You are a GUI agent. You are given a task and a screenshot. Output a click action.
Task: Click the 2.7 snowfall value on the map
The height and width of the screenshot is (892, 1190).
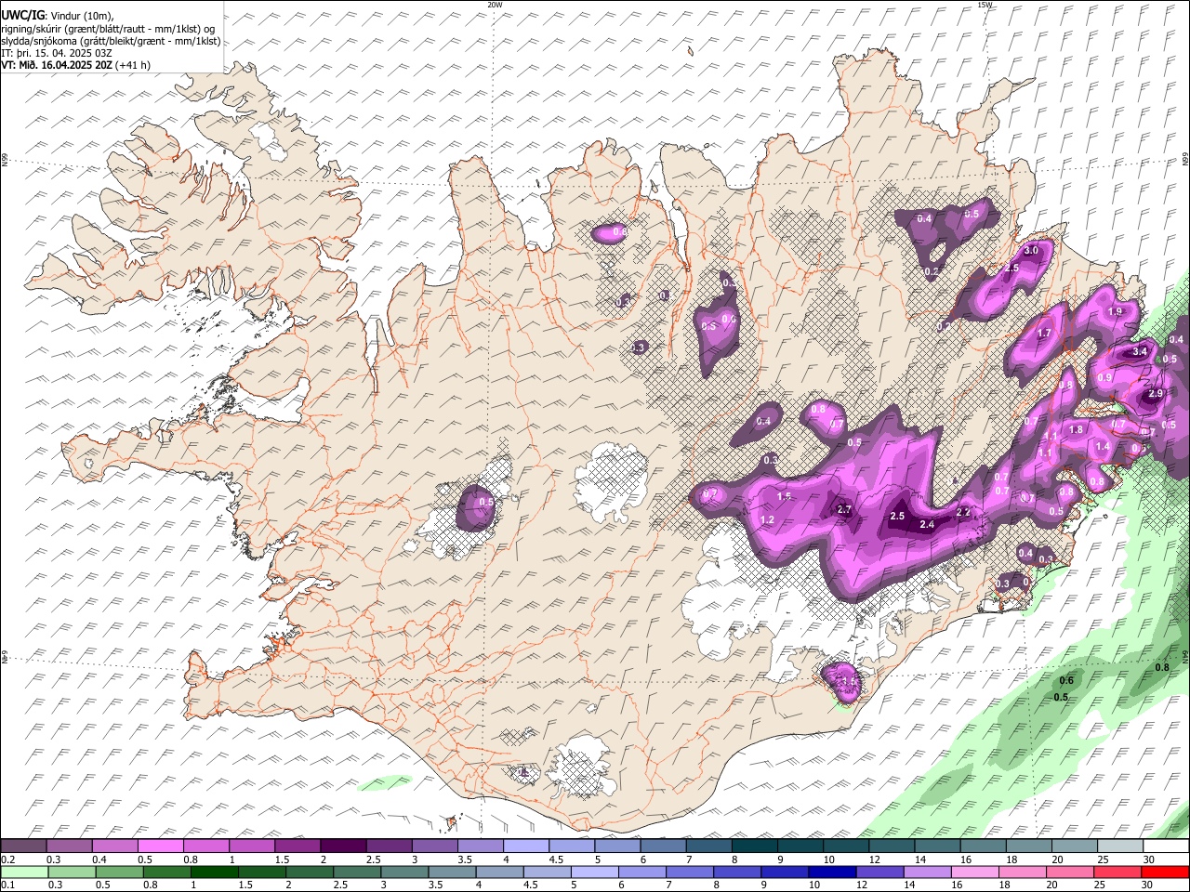(844, 510)
